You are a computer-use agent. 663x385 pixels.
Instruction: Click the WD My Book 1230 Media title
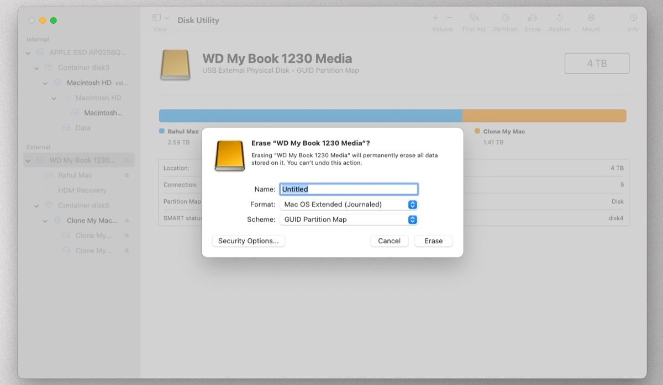click(x=277, y=58)
